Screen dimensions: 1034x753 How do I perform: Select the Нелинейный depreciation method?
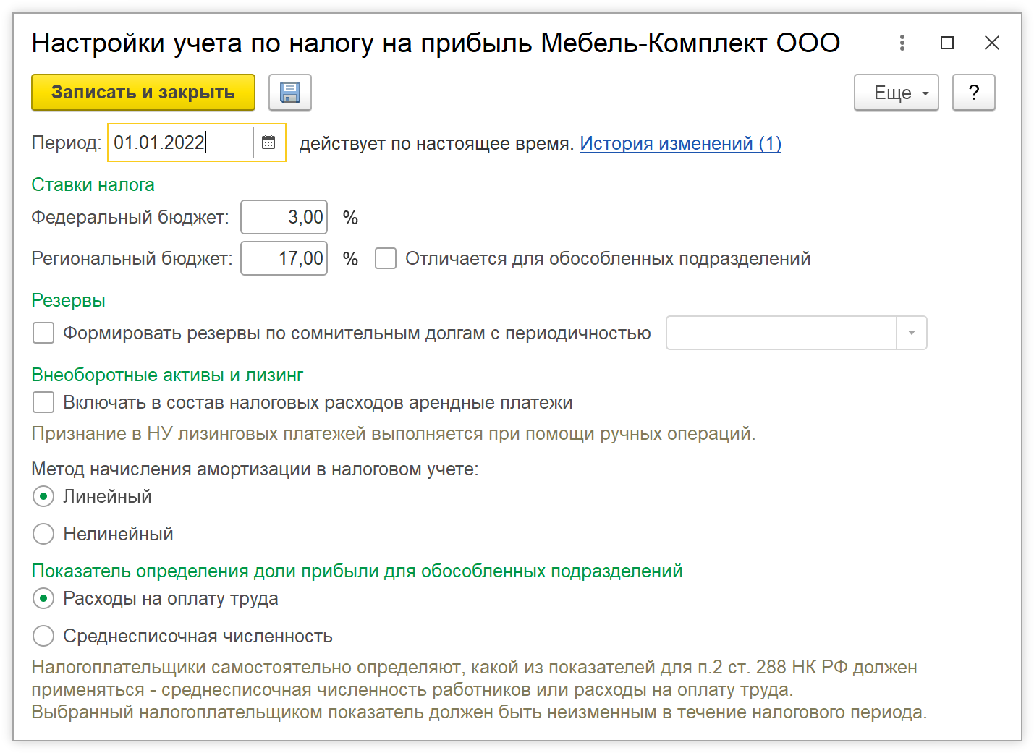[x=43, y=534]
